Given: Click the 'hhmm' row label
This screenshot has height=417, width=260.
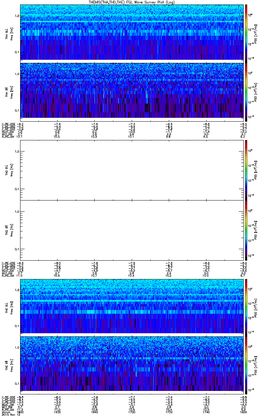Looking at the screenshot, I should pyautogui.click(x=6, y=412).
